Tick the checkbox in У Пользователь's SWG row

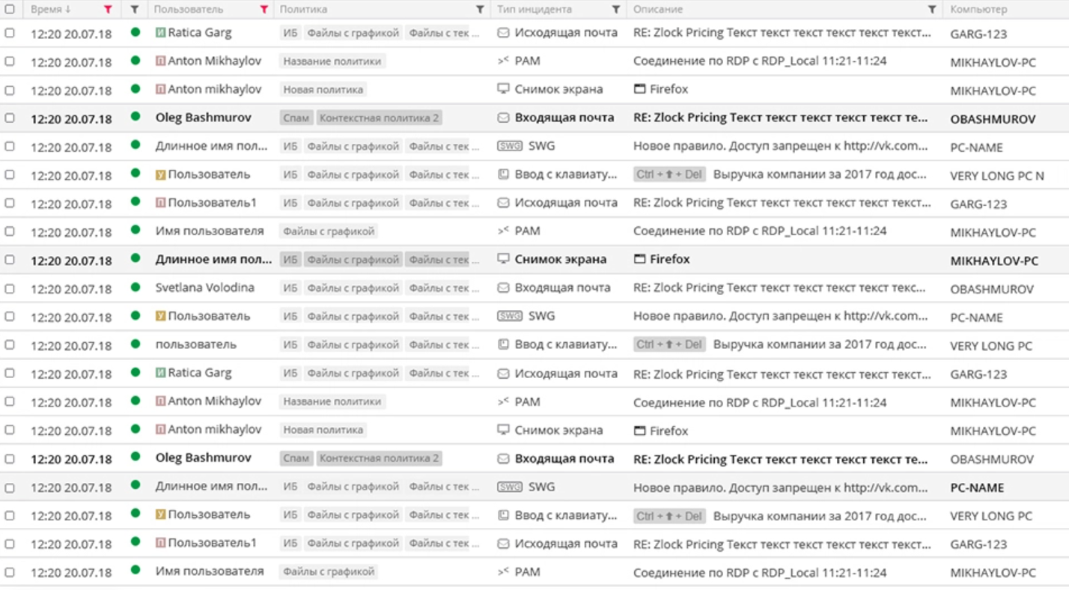pyautogui.click(x=10, y=317)
